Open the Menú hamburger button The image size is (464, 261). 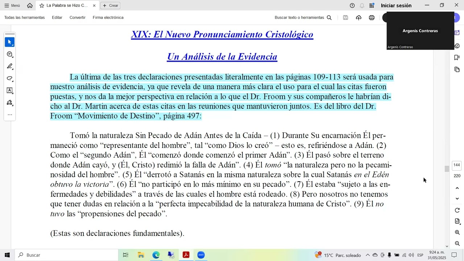[x=12, y=5]
